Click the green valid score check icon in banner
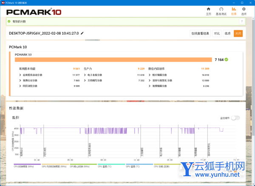255x186 pixels. tap(9, 22)
